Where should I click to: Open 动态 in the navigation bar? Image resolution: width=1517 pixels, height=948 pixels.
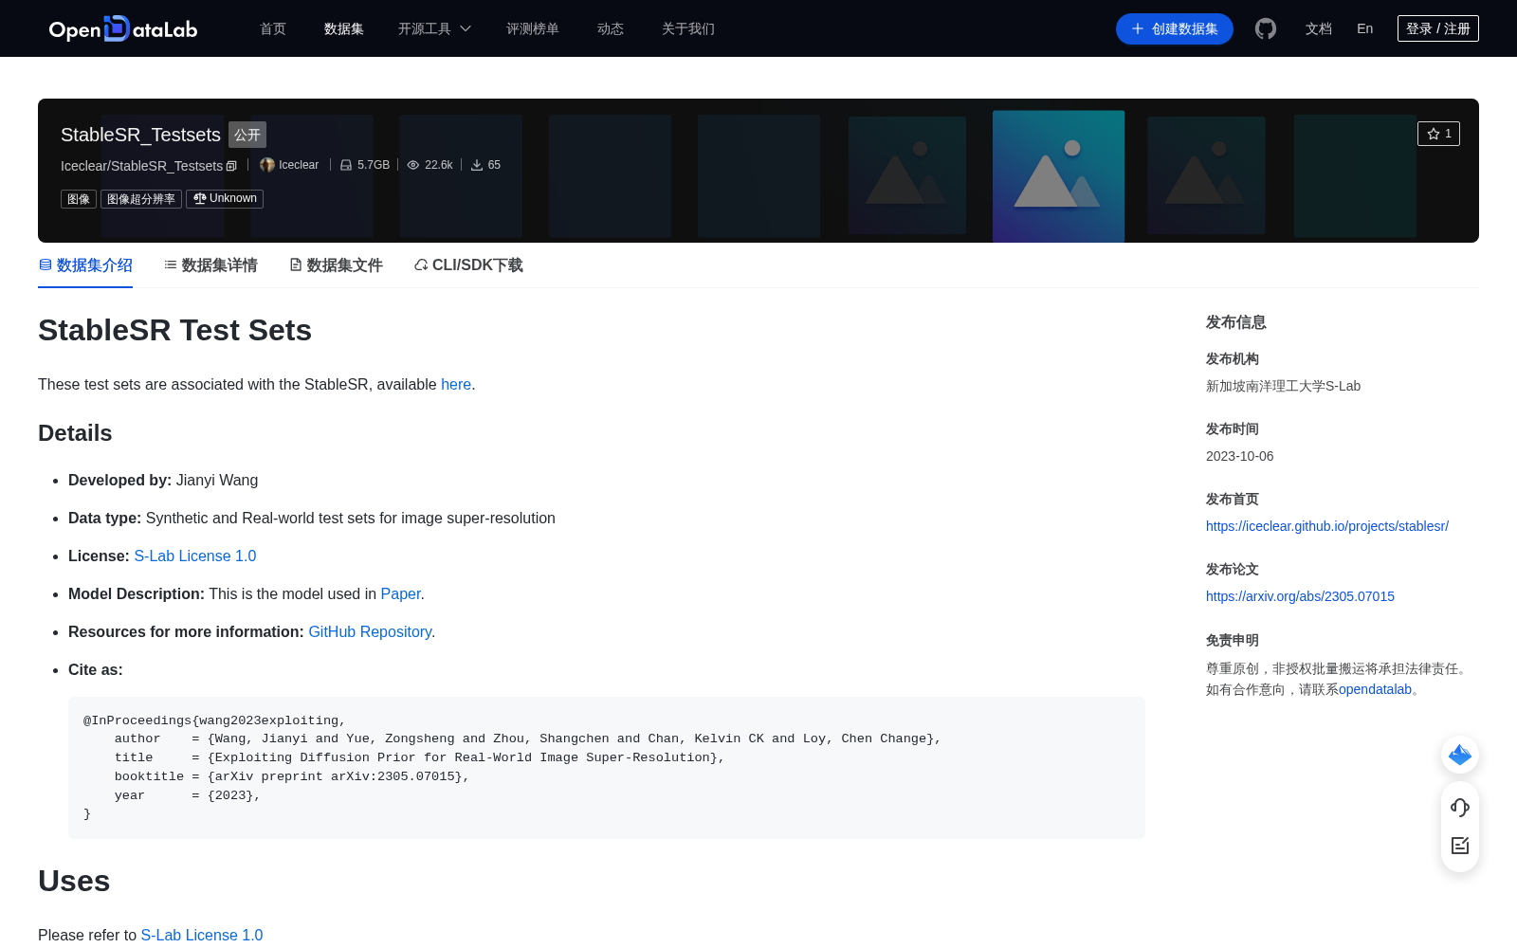coord(611,28)
